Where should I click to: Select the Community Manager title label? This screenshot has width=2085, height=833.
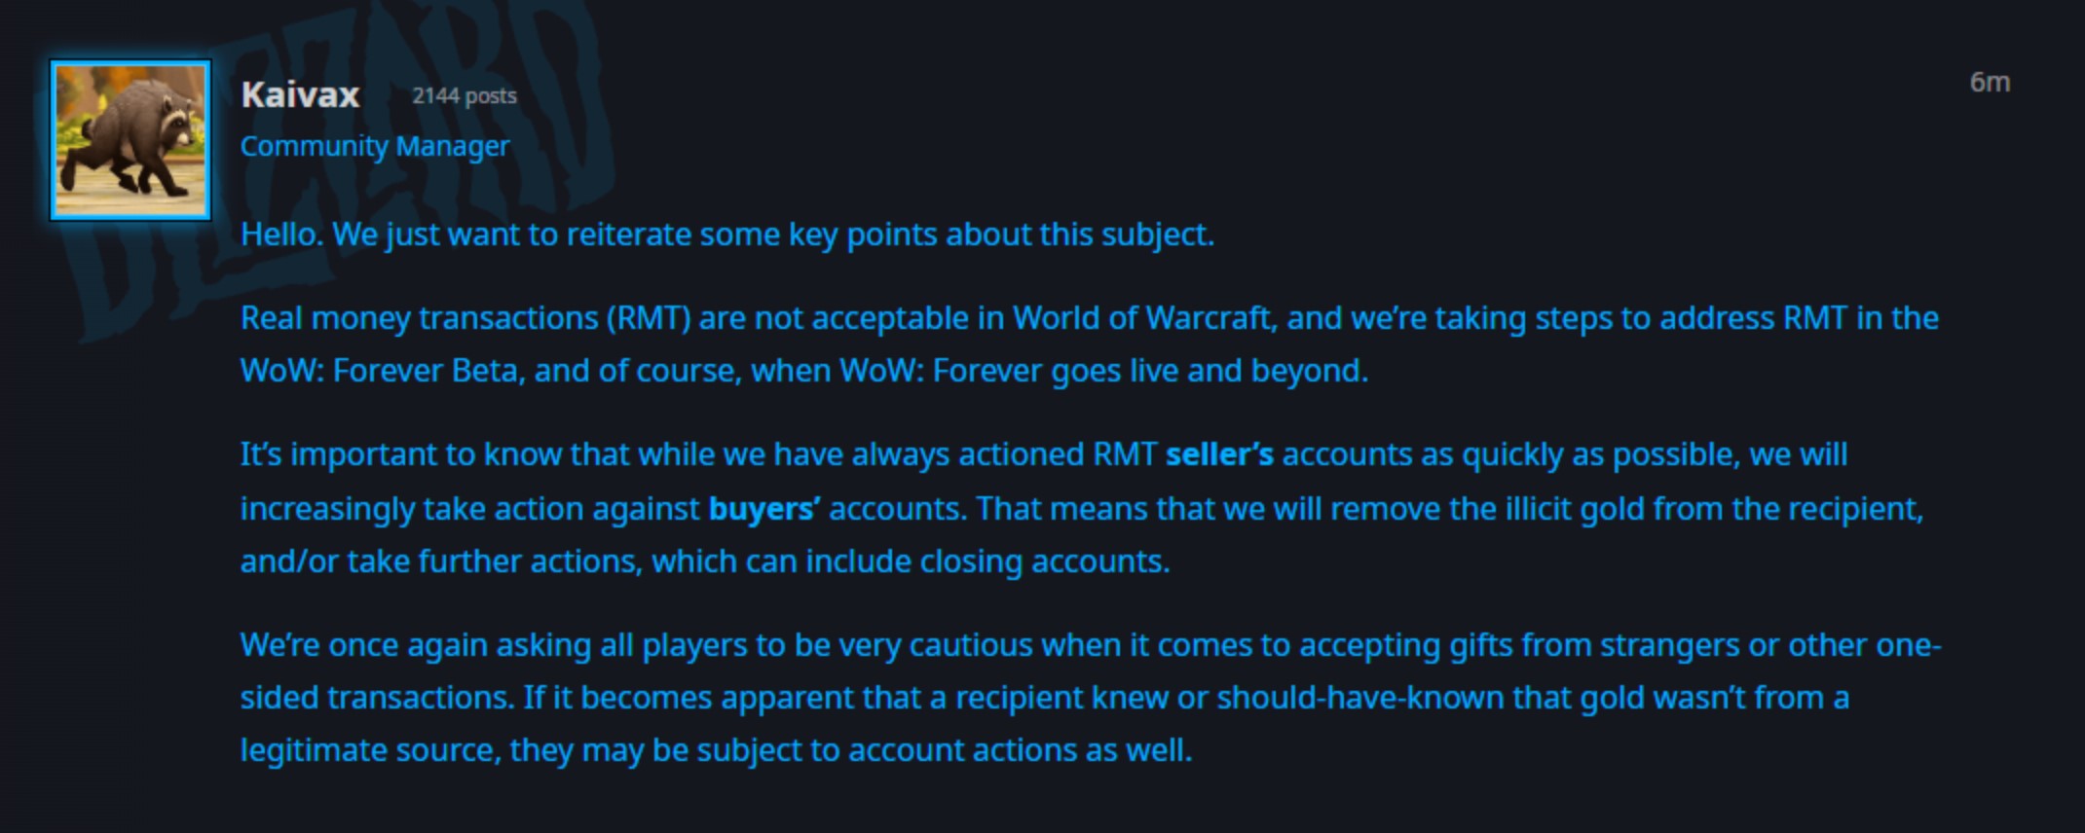375,146
